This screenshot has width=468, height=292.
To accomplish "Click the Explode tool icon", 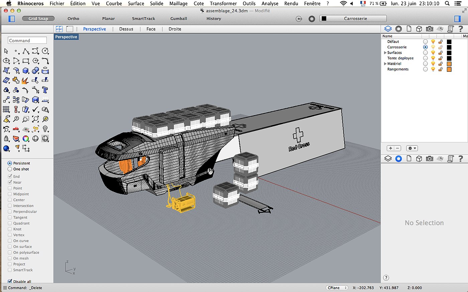I will tap(26, 80).
